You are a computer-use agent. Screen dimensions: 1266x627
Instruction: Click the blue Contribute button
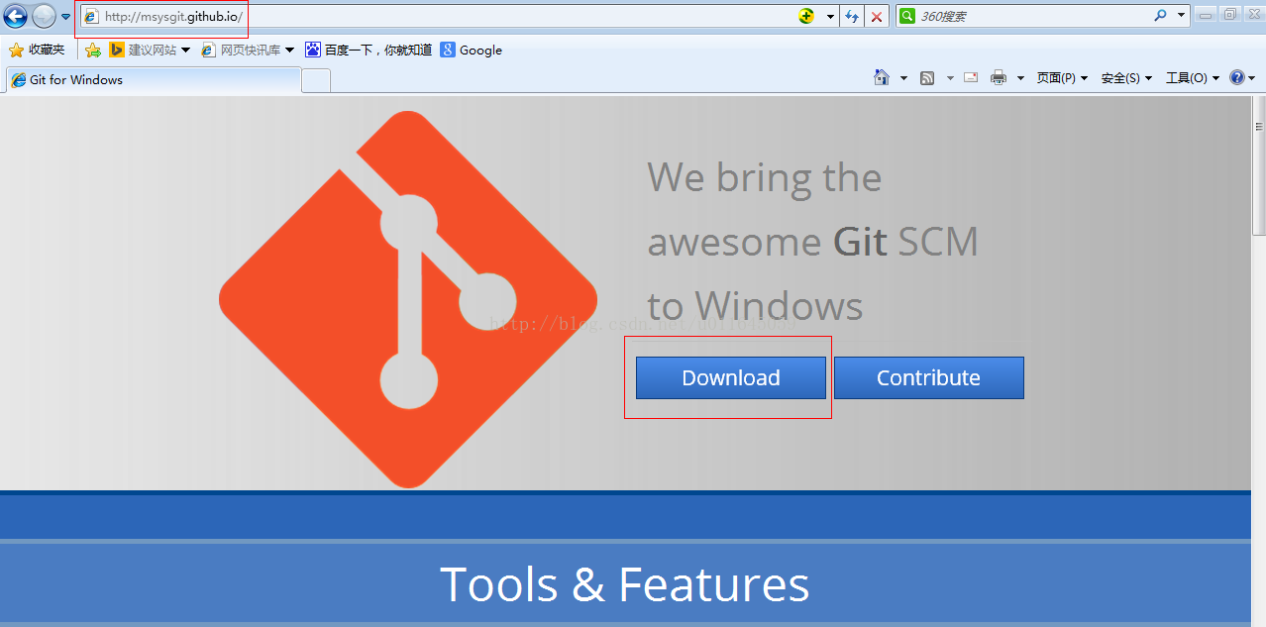click(x=928, y=378)
